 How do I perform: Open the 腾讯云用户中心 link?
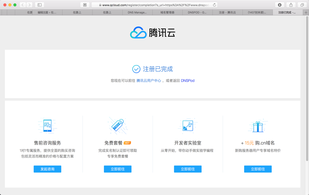pyautogui.click(x=149, y=80)
